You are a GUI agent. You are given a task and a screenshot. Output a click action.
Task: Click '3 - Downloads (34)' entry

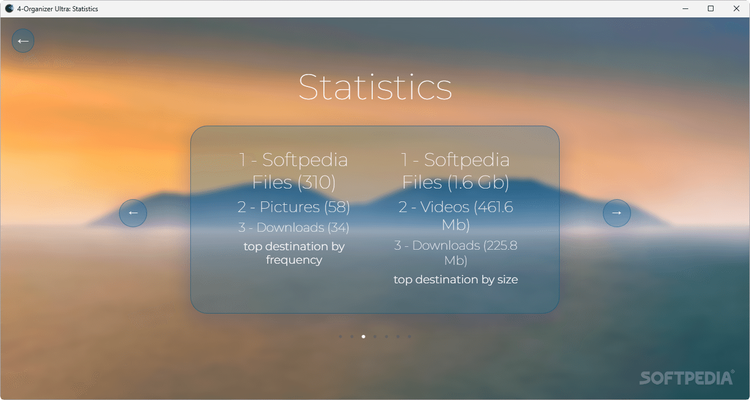(294, 228)
